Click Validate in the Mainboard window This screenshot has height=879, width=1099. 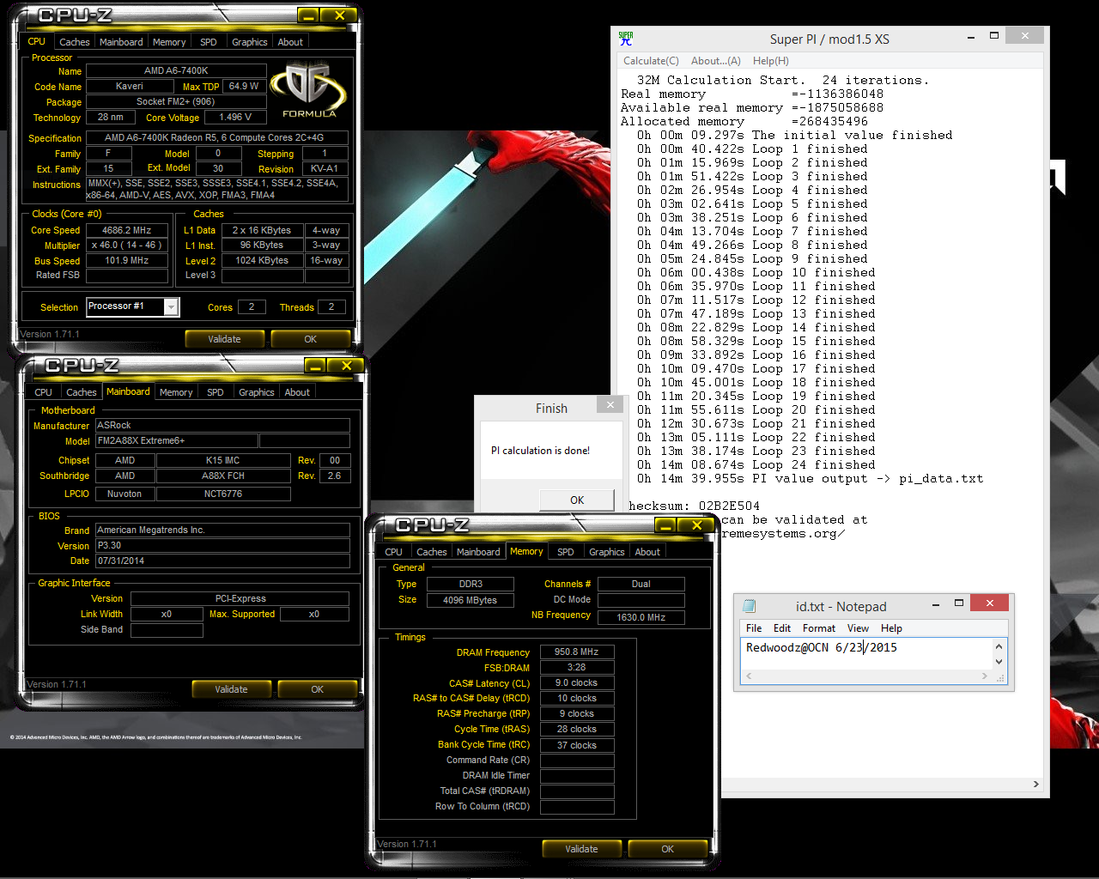[x=231, y=689]
